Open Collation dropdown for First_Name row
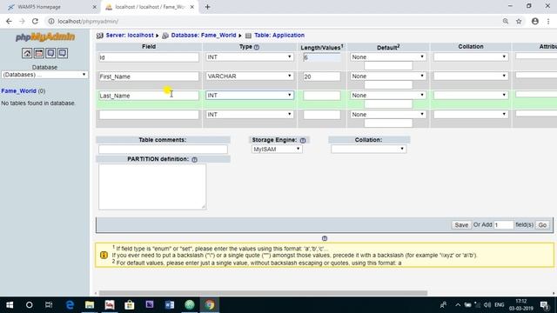Screen dimensions: 557x313 click(x=471, y=76)
